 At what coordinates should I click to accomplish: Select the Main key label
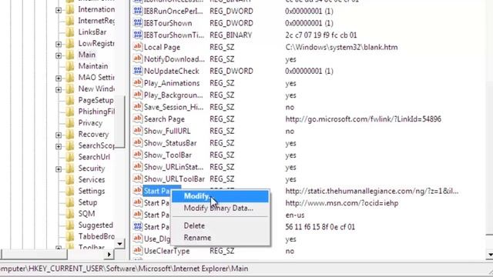[x=87, y=55]
